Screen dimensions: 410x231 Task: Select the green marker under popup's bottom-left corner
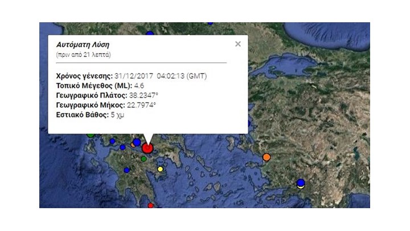(91, 135)
